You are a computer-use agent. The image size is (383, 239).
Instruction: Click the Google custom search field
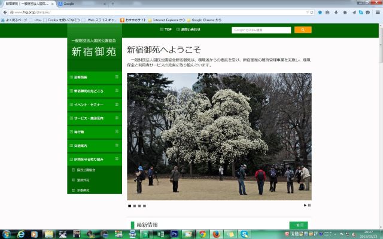tap(262, 29)
